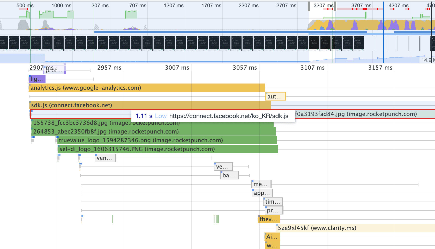Click the 'pr...' request block
This screenshot has height=249, width=435.
(x=274, y=210)
